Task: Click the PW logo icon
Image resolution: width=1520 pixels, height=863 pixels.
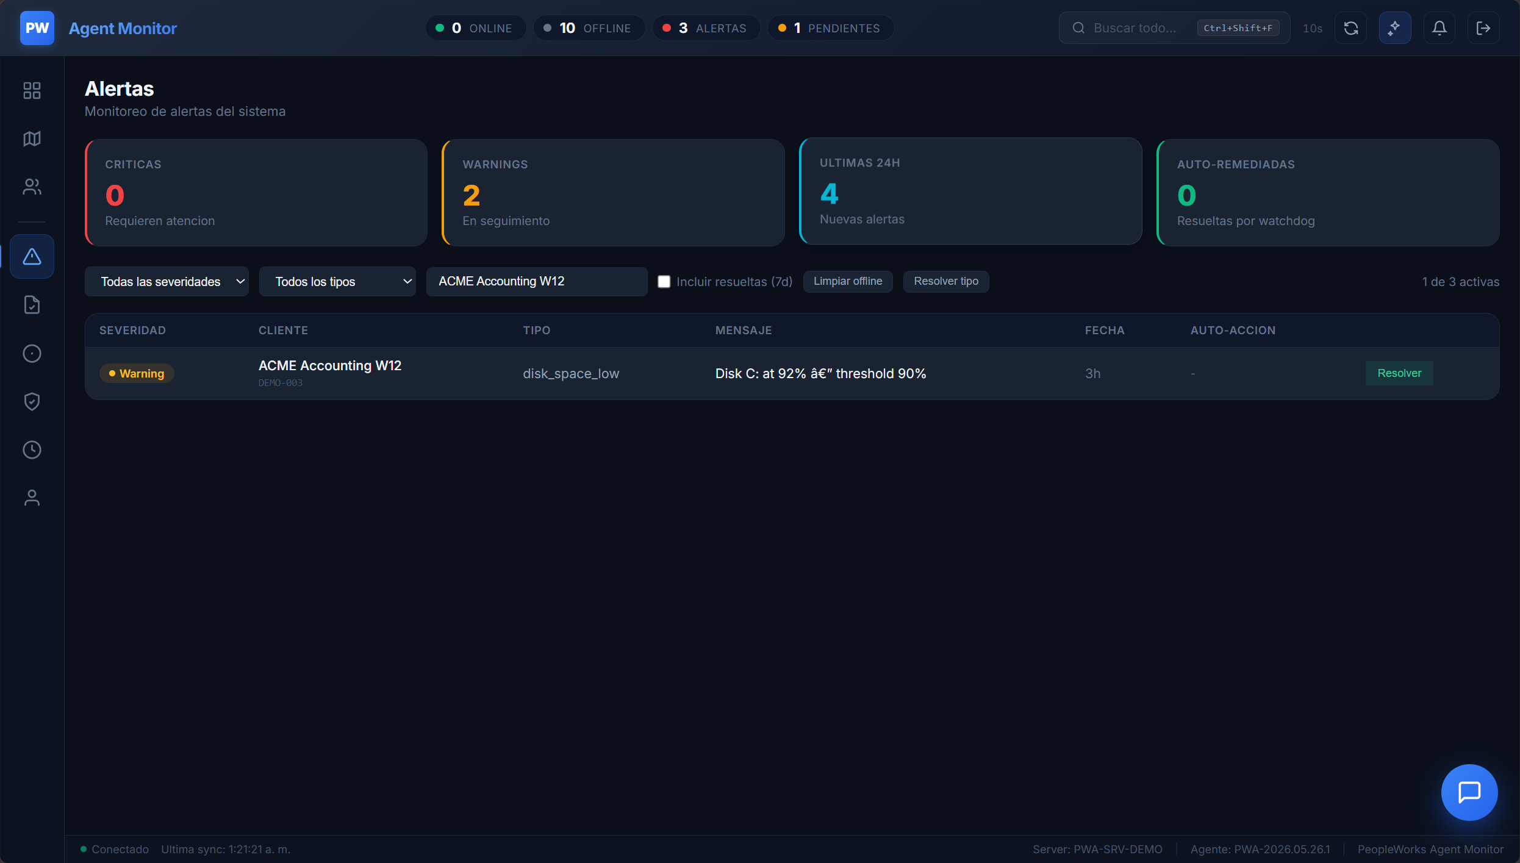Action: point(37,28)
